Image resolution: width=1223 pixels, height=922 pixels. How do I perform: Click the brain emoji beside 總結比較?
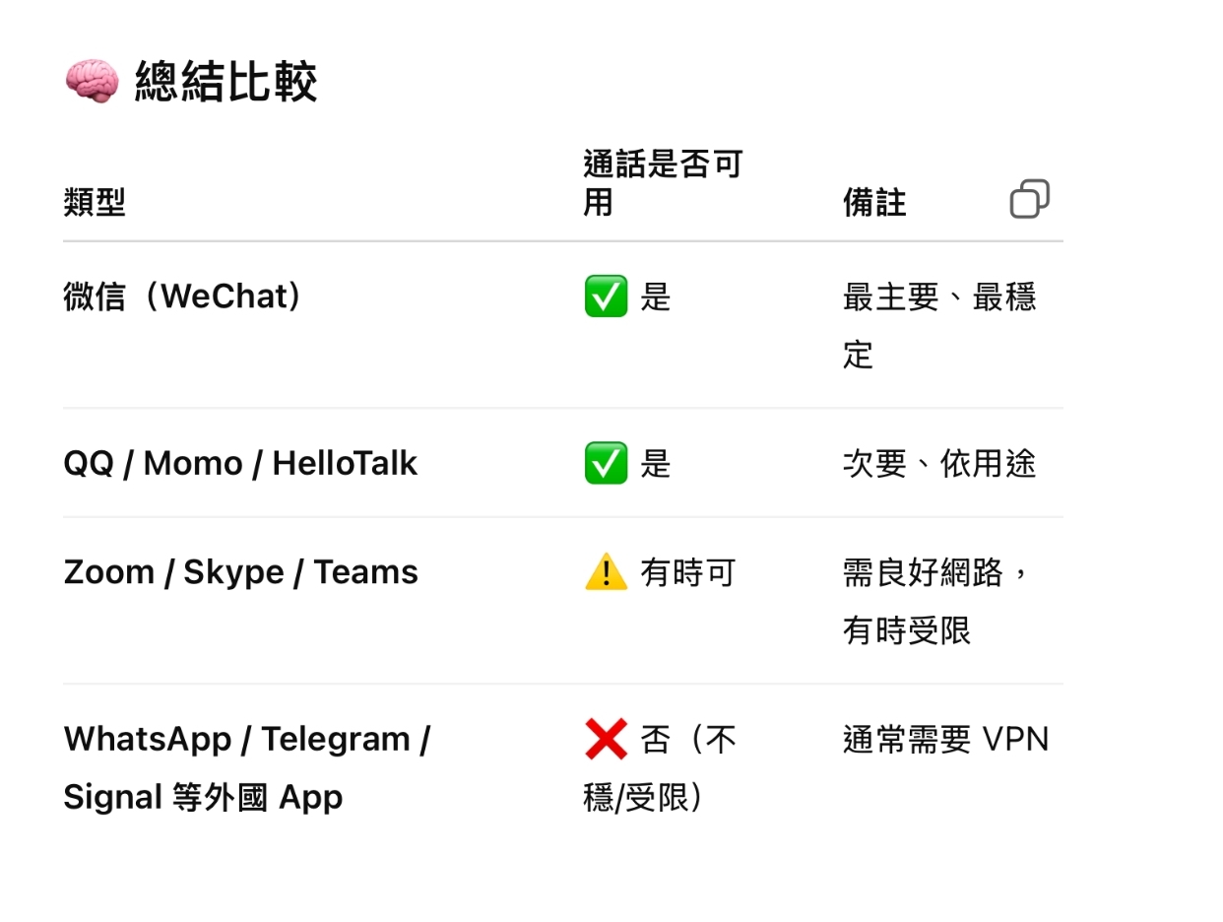(x=92, y=82)
